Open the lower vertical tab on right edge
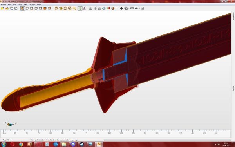Screen dimensions: 235x147 [233, 89]
